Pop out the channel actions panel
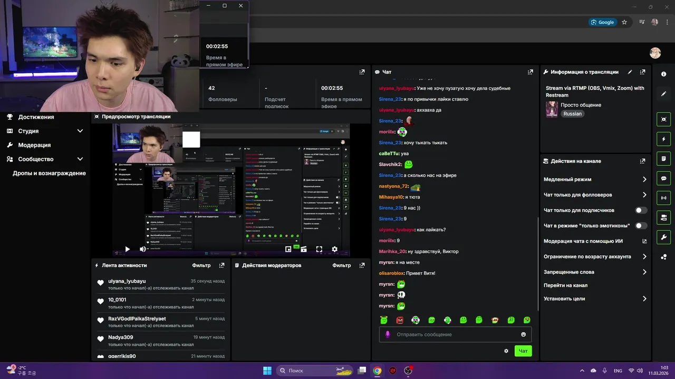The width and height of the screenshot is (675, 379). point(642,161)
